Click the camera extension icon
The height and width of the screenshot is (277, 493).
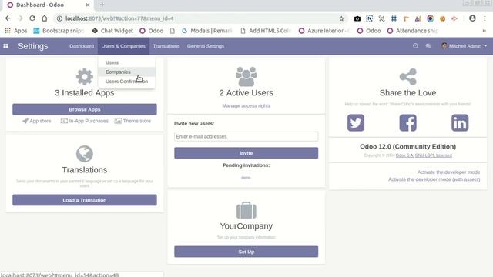[357, 18]
